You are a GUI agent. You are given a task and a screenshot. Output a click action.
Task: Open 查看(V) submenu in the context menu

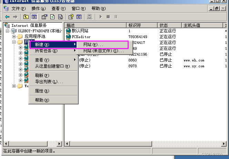(53, 60)
